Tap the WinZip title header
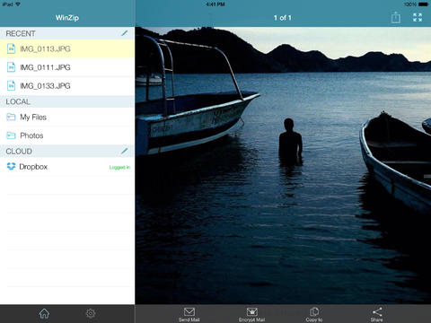This screenshot has width=431, height=323. [x=67, y=18]
